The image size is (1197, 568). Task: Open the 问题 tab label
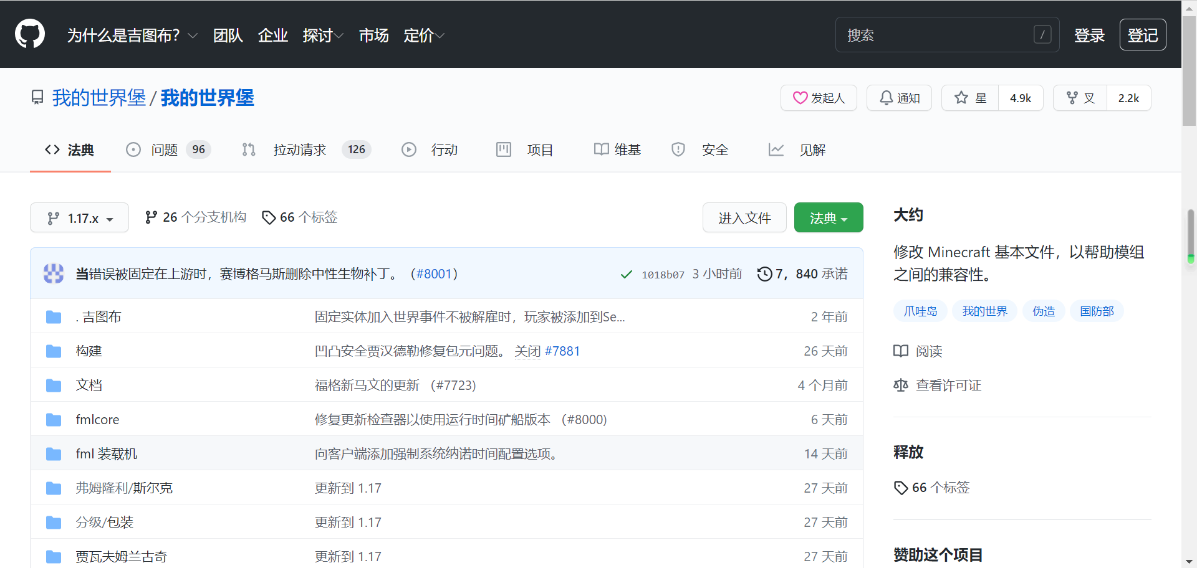(x=165, y=149)
